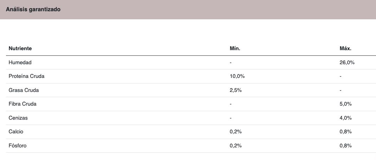Select the Calcio row label

tap(16, 132)
